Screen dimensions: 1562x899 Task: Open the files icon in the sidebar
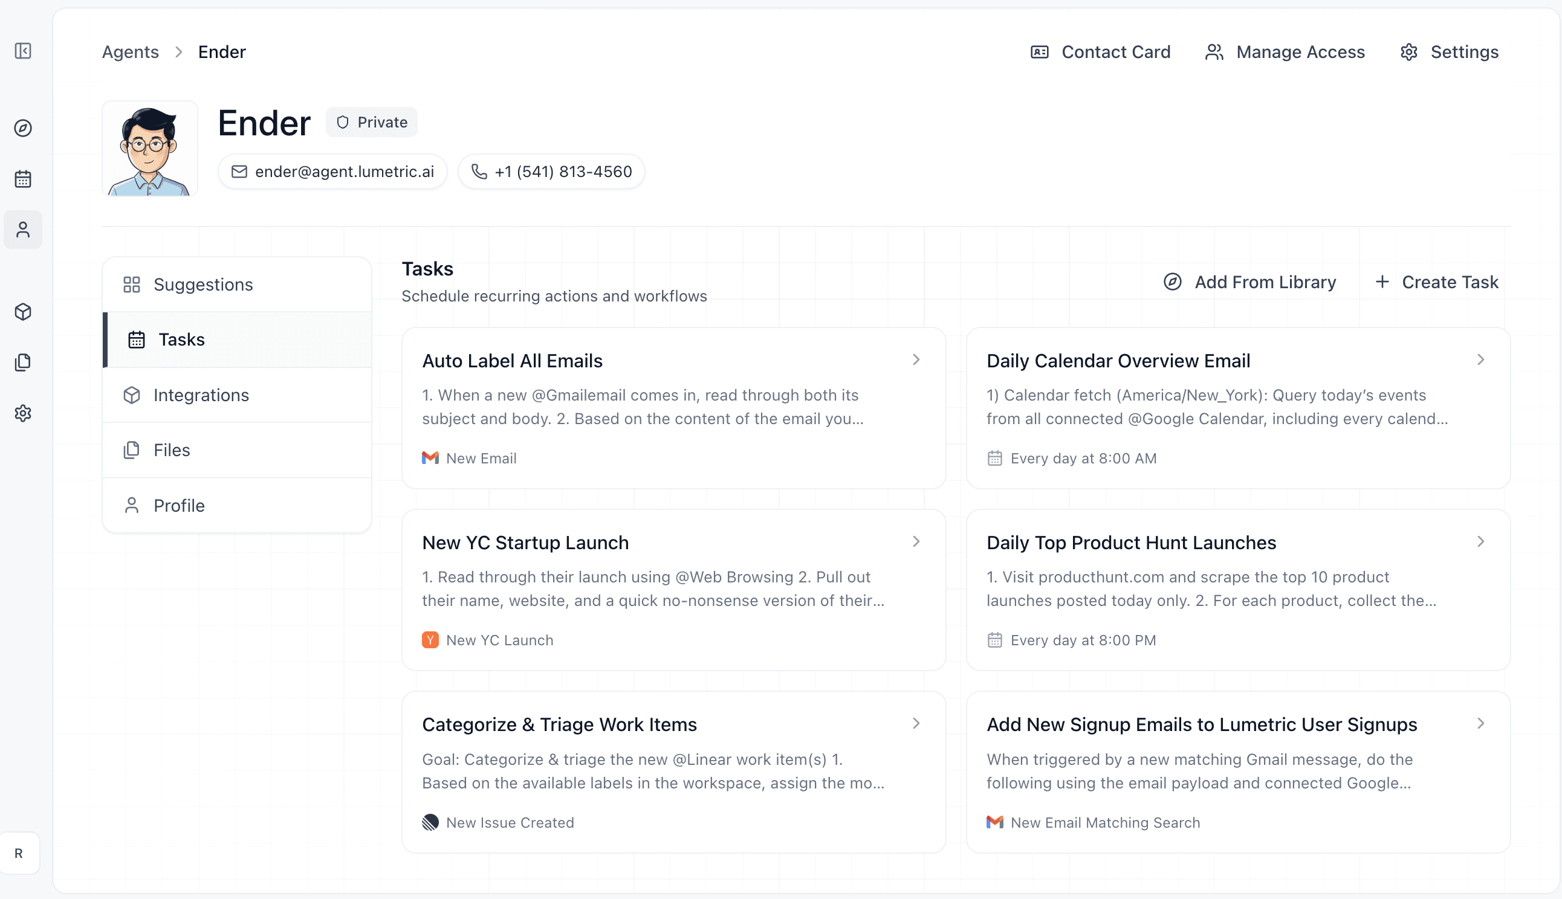[23, 362]
